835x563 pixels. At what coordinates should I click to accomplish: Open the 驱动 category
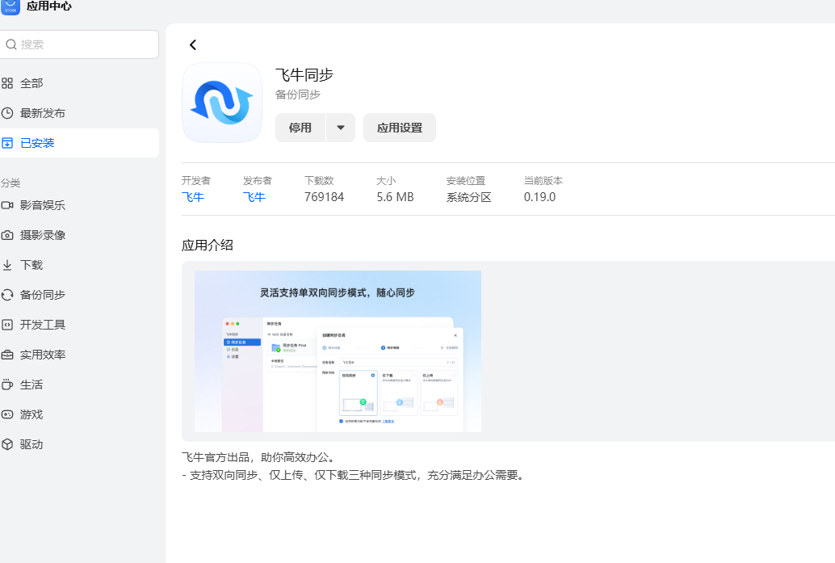(x=31, y=444)
